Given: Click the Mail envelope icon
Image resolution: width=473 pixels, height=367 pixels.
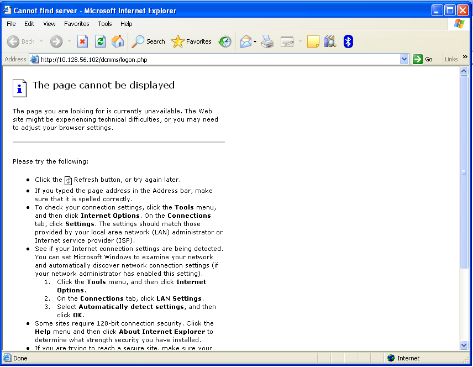Looking at the screenshot, I should pyautogui.click(x=246, y=41).
